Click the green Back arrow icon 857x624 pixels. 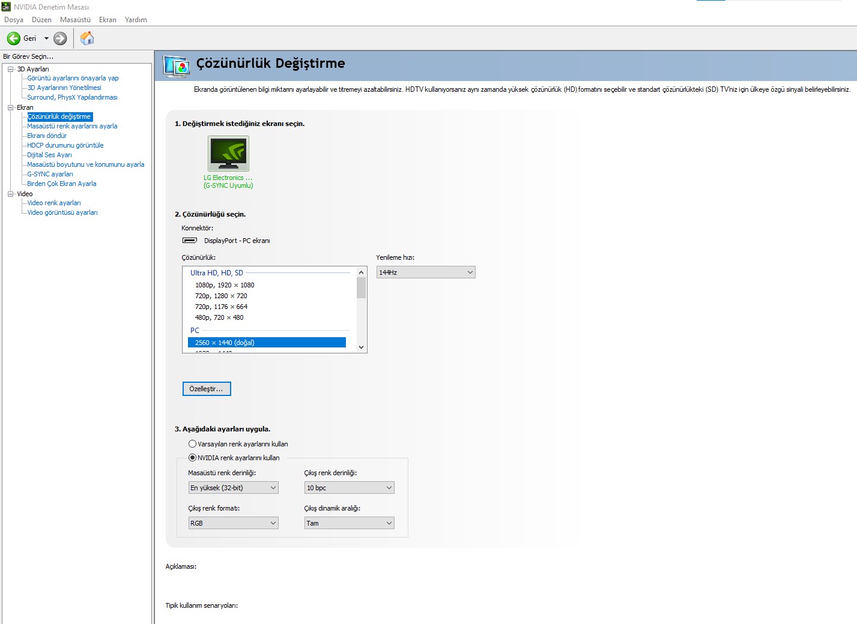13,38
